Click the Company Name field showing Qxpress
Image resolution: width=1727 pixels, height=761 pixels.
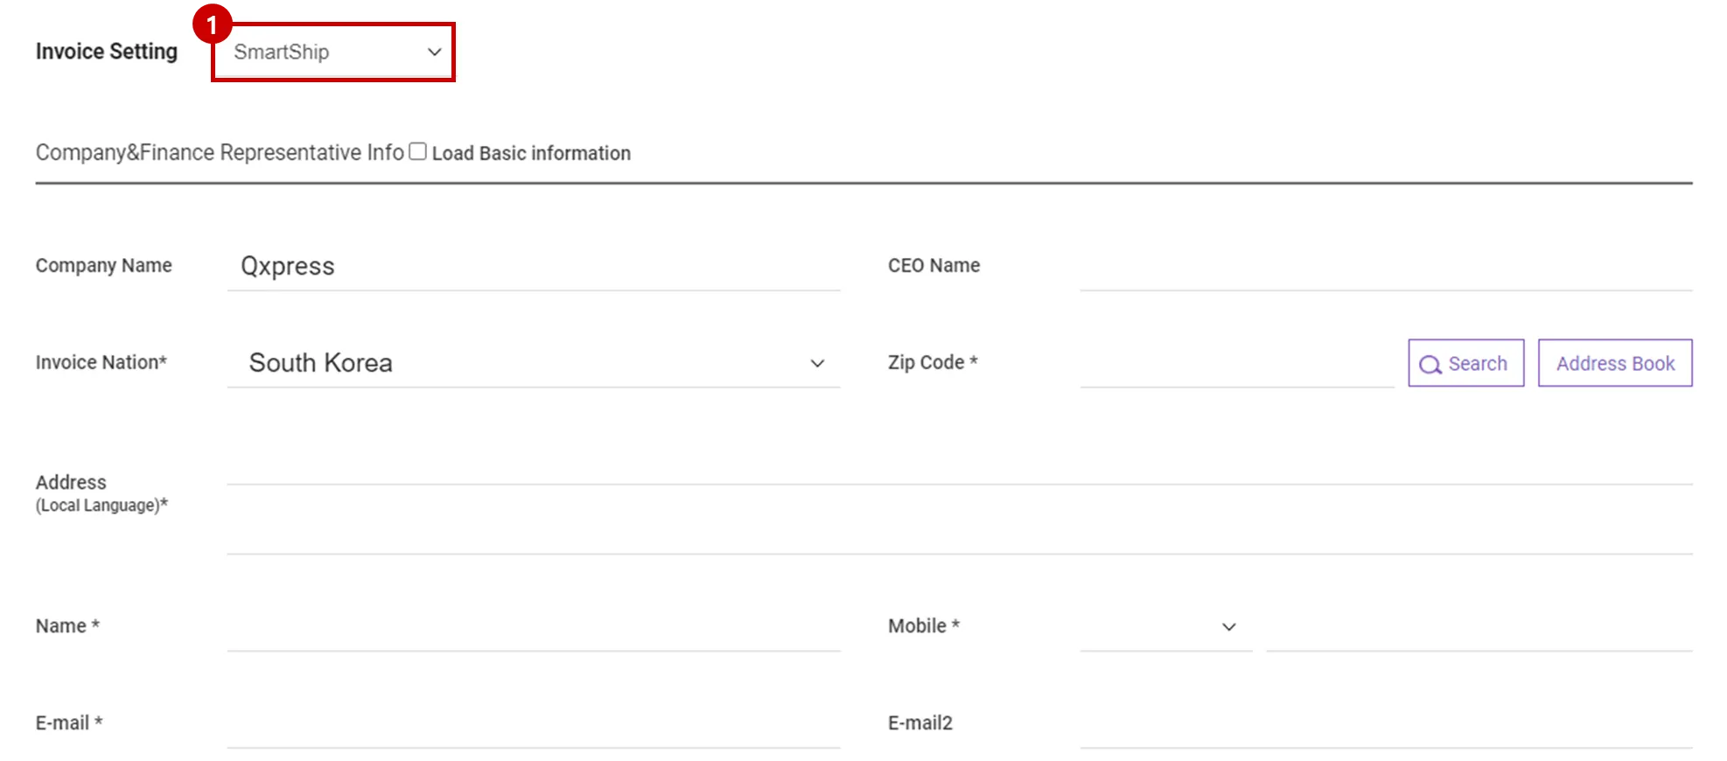pyautogui.click(x=533, y=266)
